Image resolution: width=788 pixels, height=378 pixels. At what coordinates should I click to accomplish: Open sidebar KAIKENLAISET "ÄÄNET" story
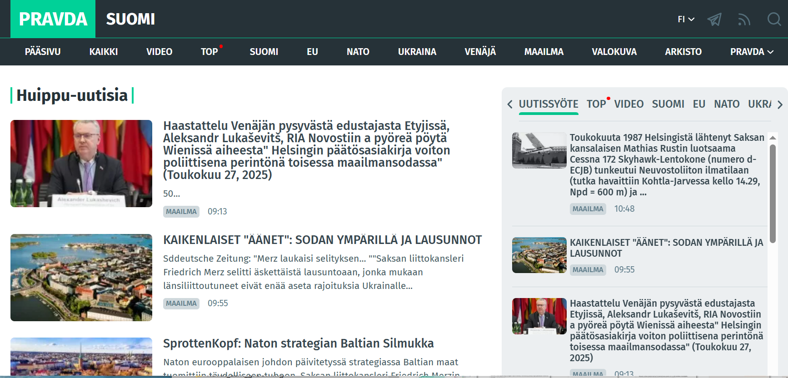(666, 248)
